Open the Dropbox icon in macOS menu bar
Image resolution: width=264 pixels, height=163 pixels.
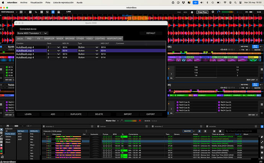point(184,3)
